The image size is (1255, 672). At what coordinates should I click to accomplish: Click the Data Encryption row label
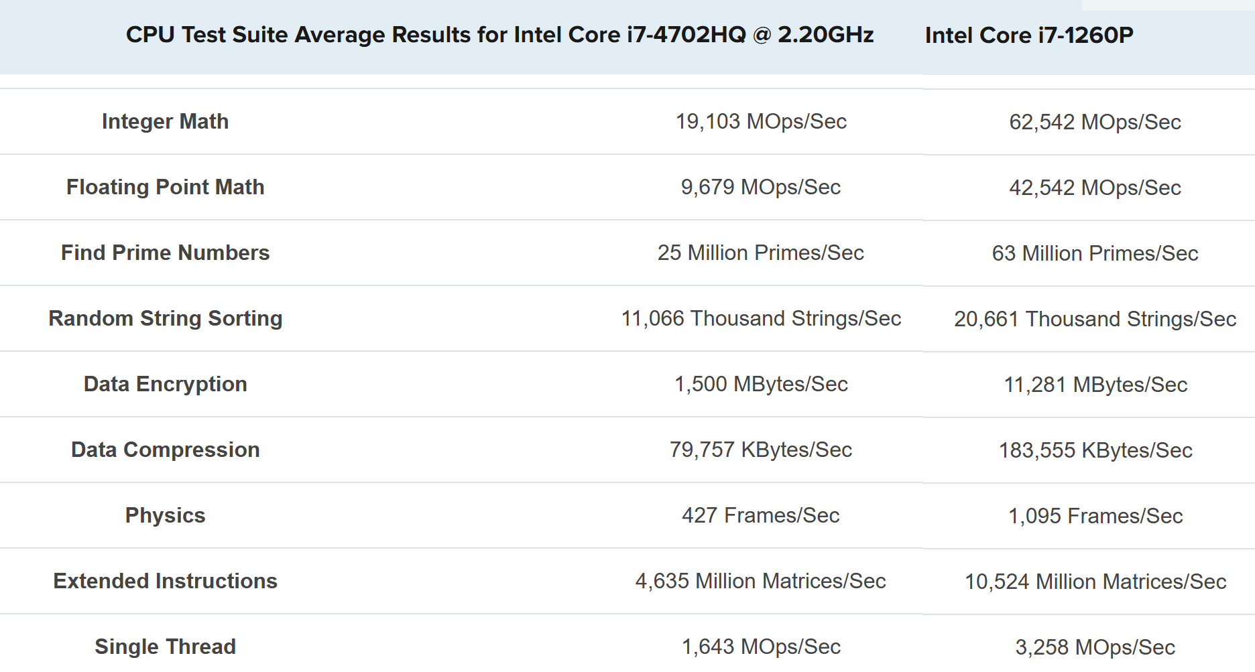tap(165, 384)
